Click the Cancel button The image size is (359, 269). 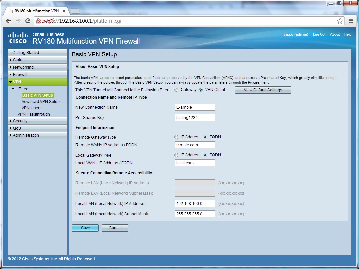115,228
